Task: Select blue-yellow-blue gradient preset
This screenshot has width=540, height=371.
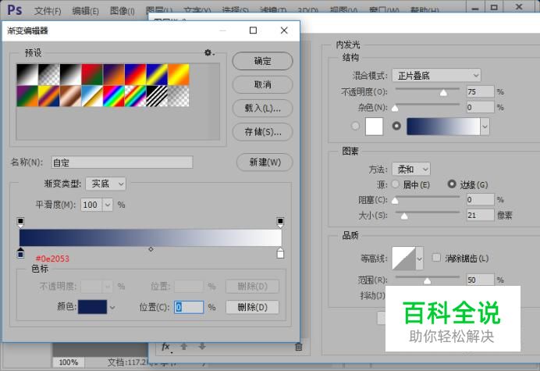Action: pos(157,74)
